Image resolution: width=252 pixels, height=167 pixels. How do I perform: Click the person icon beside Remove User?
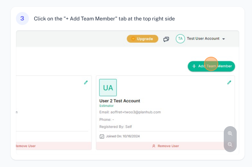pyautogui.click(x=154, y=146)
